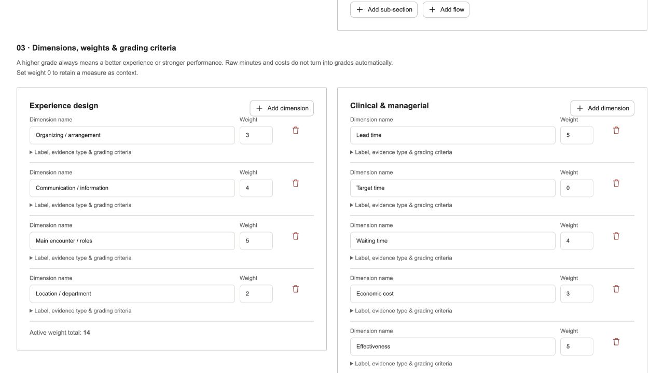
Task: Edit the Communication / information name field
Action: [132, 188]
